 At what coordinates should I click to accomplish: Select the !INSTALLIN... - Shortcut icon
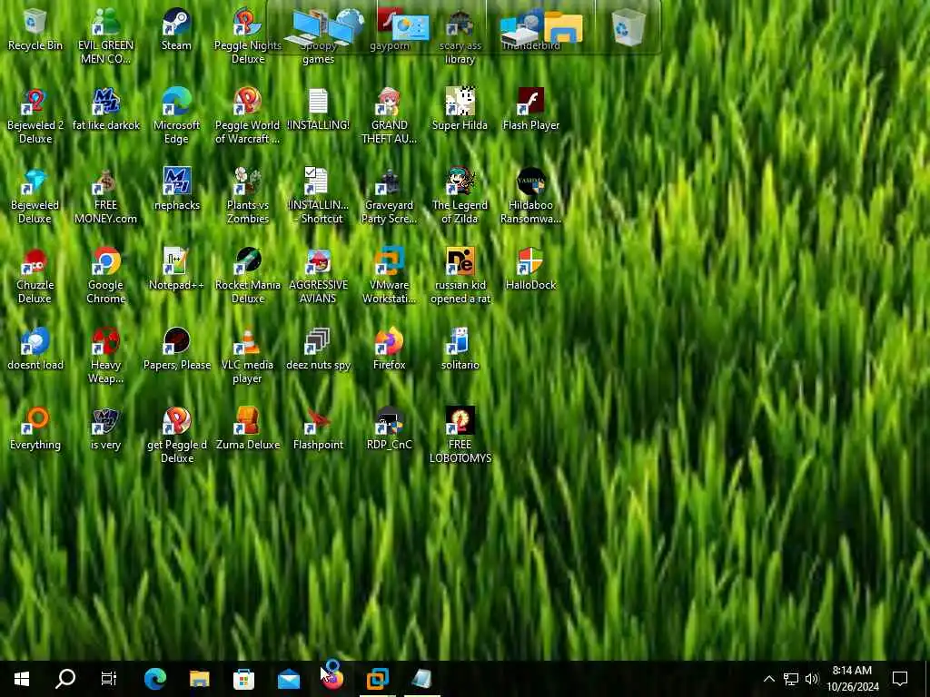click(318, 196)
